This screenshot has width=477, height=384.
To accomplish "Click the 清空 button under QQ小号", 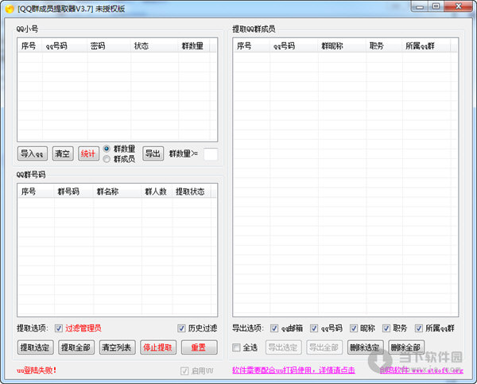I will 63,153.
